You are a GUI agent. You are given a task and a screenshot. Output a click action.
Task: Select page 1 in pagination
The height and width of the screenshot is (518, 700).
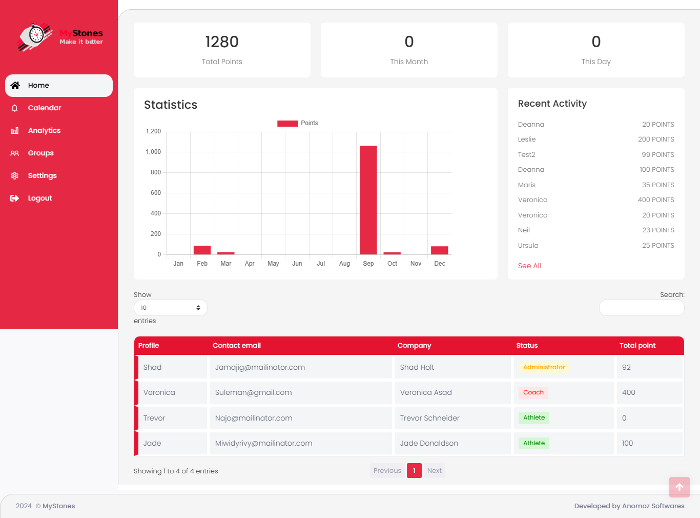tap(414, 471)
